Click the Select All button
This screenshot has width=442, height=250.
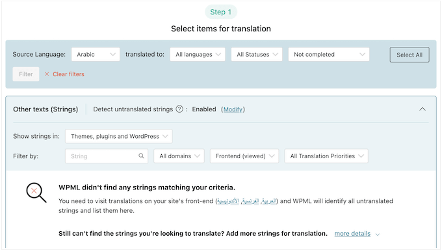click(x=409, y=55)
